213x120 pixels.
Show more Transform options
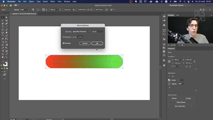tap(196, 69)
